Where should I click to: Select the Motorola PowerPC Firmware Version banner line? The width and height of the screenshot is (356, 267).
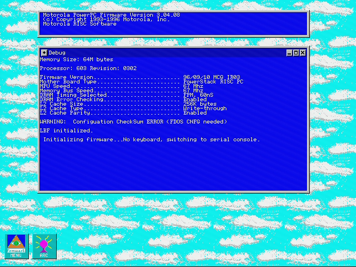[111, 15]
